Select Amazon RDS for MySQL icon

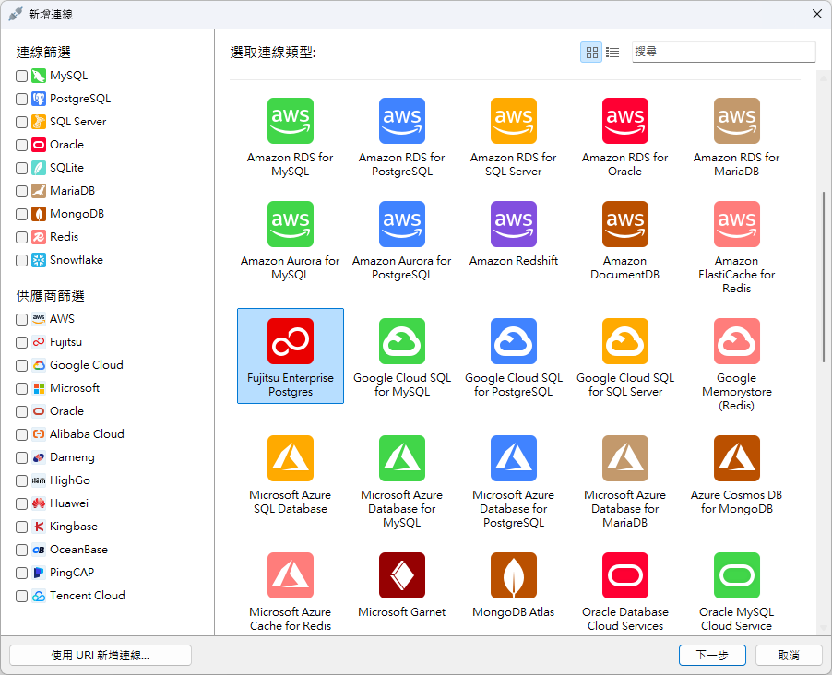290,121
